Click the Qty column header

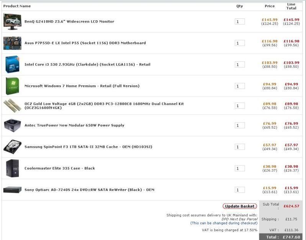tap(240, 6)
